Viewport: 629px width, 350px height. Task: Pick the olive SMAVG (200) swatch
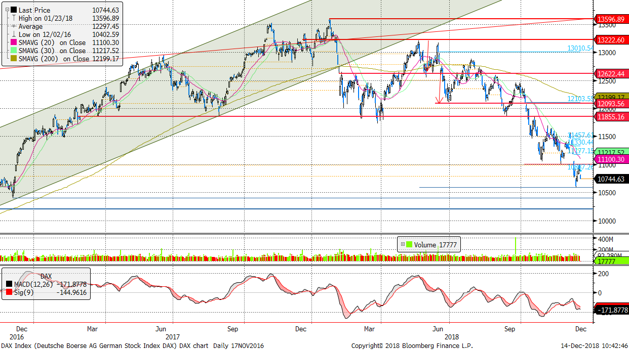click(13, 59)
